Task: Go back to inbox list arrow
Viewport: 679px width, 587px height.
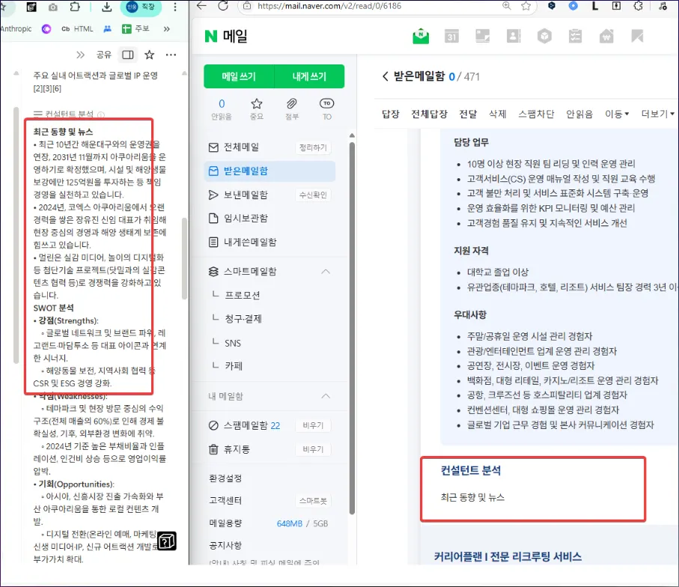Action: [385, 76]
